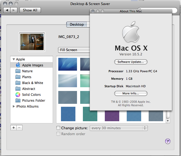Click the Abstract folder icon
181x156 pixels.
coord(18,89)
